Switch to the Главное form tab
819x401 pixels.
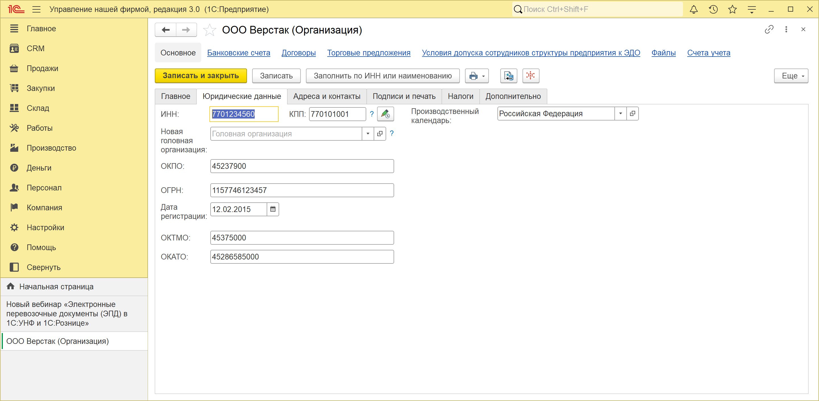pyautogui.click(x=176, y=97)
